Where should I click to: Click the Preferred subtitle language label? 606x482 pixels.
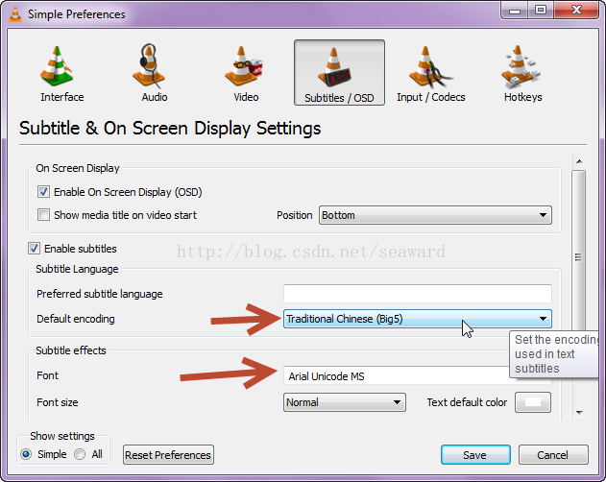point(100,294)
